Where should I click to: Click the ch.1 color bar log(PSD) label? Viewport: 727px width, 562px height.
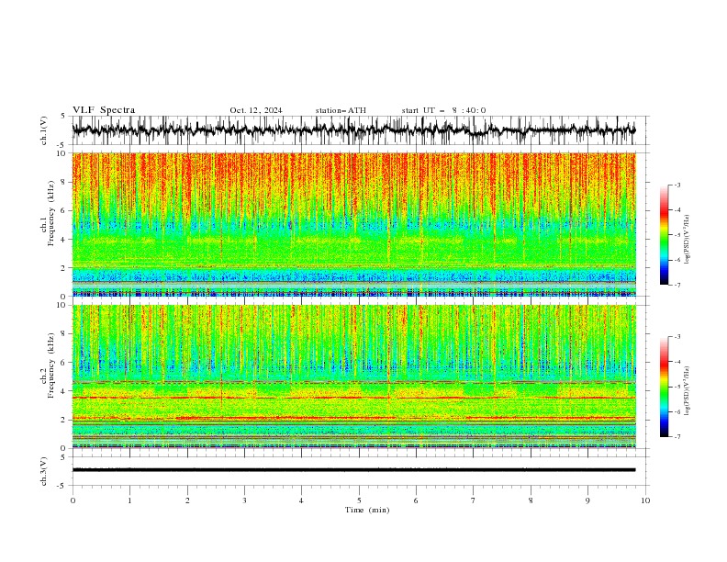[x=688, y=240]
